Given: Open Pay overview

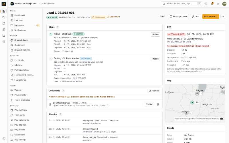Looking at the screenshot, I should pos(25,110).
